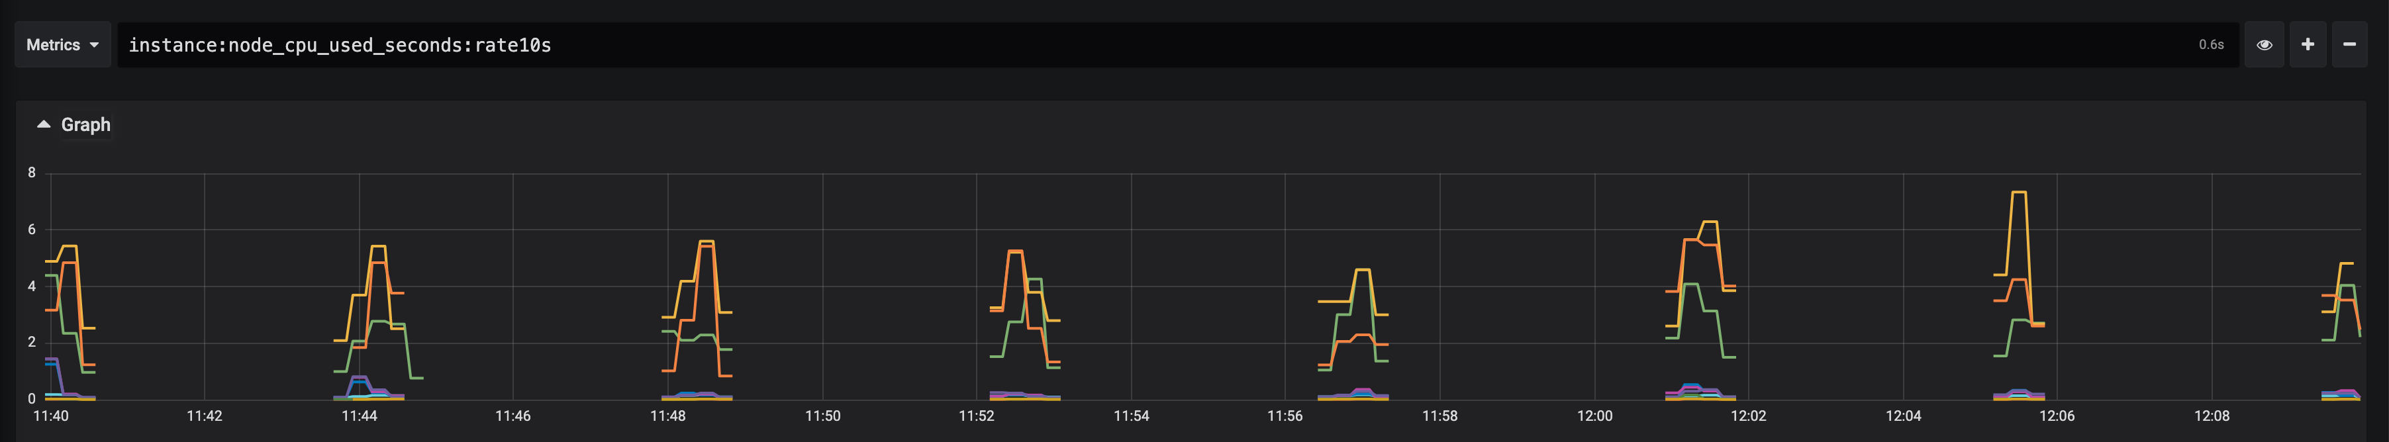This screenshot has height=442, width=2389.
Task: Collapse the Graph panel
Action: pos(73,124)
